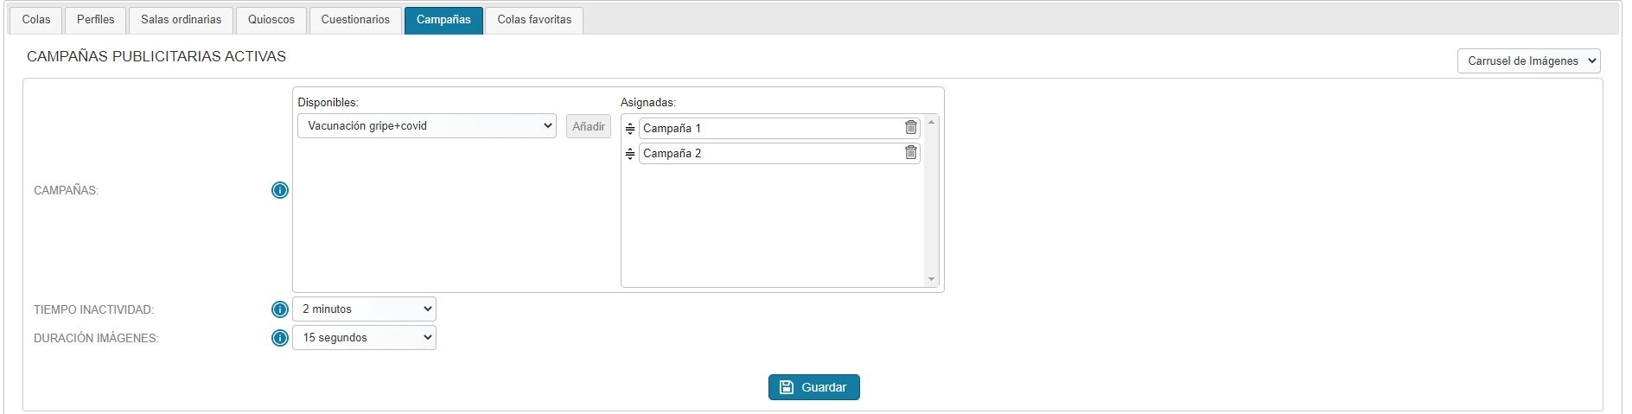Click the Guardar save button

click(x=814, y=387)
